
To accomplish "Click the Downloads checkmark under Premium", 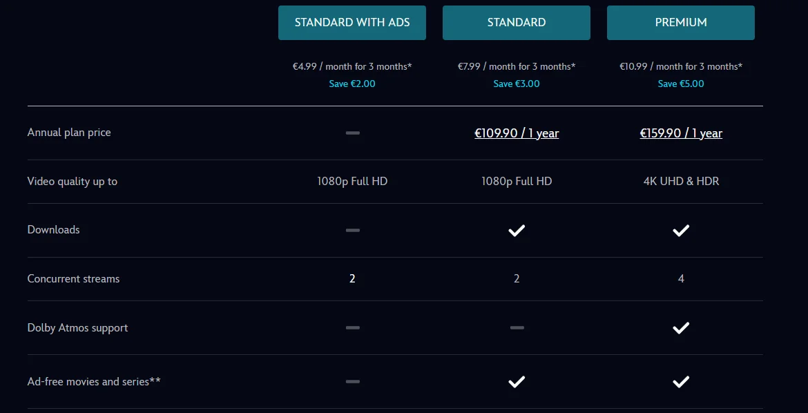I will (681, 231).
